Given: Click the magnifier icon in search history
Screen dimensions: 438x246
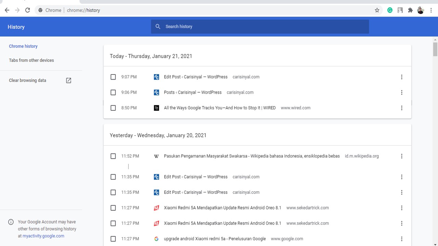Looking at the screenshot, I should point(158,27).
